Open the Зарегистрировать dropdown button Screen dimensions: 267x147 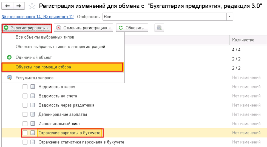(x=27, y=28)
